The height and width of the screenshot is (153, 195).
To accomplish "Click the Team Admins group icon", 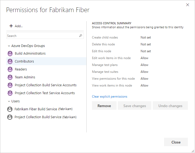I will pyautogui.click(x=10, y=77).
